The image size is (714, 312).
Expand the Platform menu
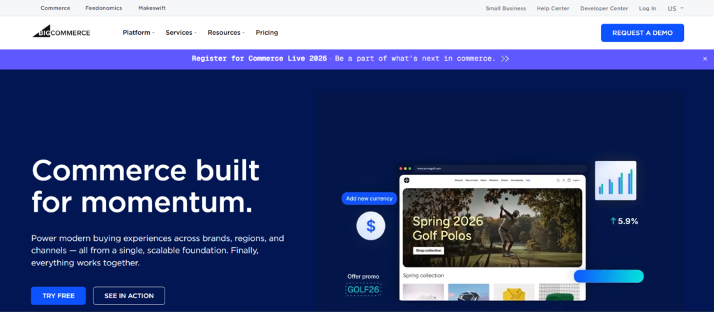(139, 33)
